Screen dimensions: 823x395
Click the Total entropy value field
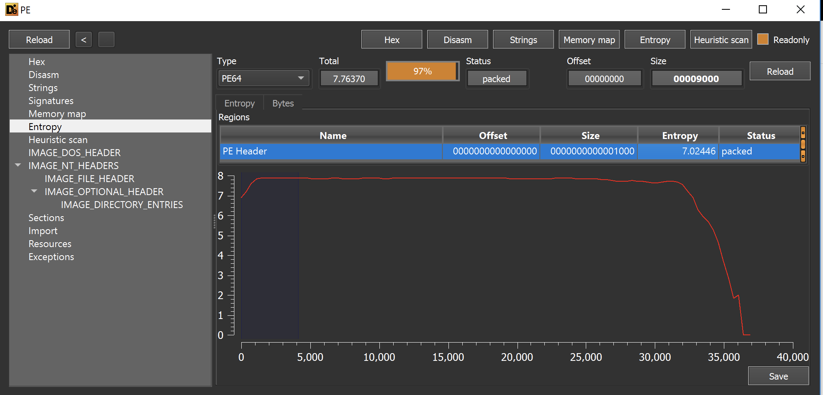pos(349,79)
